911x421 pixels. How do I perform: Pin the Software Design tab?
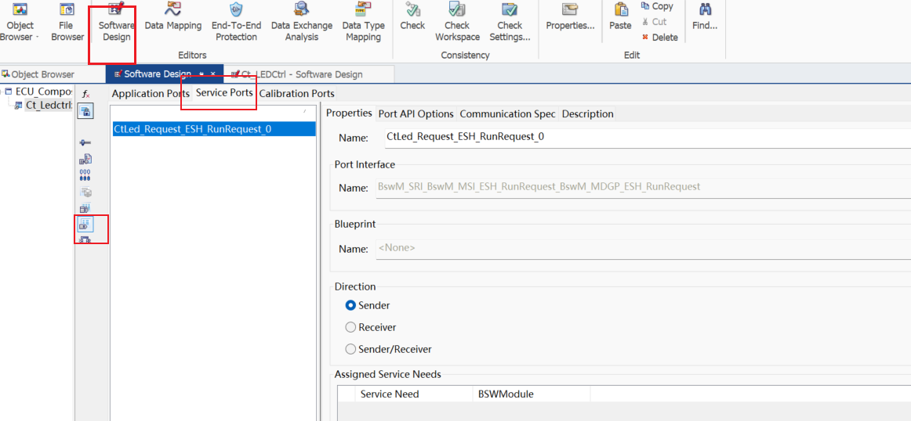(x=201, y=74)
